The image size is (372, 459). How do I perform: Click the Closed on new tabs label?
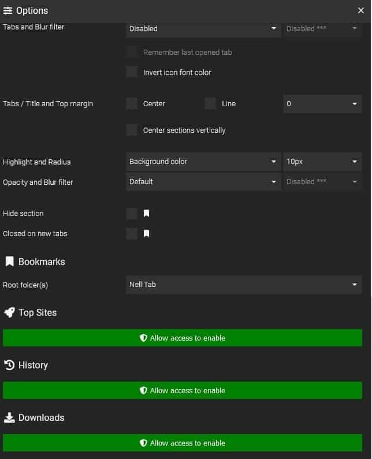(35, 234)
